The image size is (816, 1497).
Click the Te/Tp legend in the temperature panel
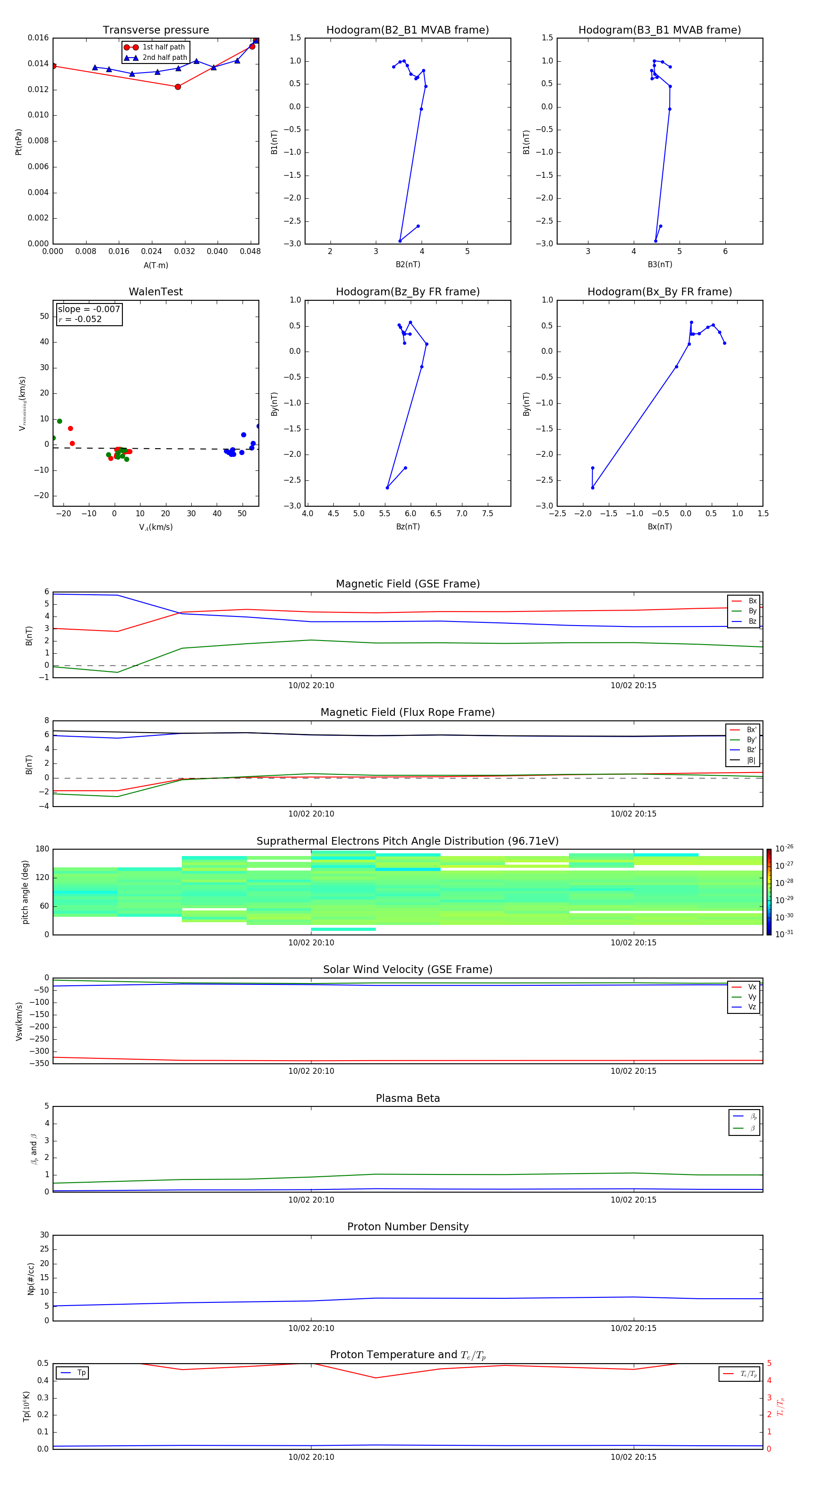coord(740,1374)
